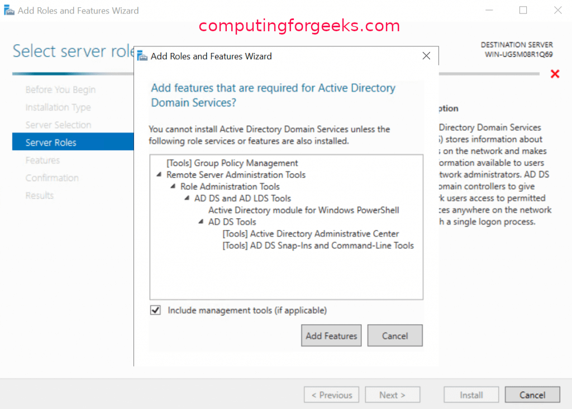Uncheck Include management tools checkbox
The image size is (572, 409).
pyautogui.click(x=156, y=310)
